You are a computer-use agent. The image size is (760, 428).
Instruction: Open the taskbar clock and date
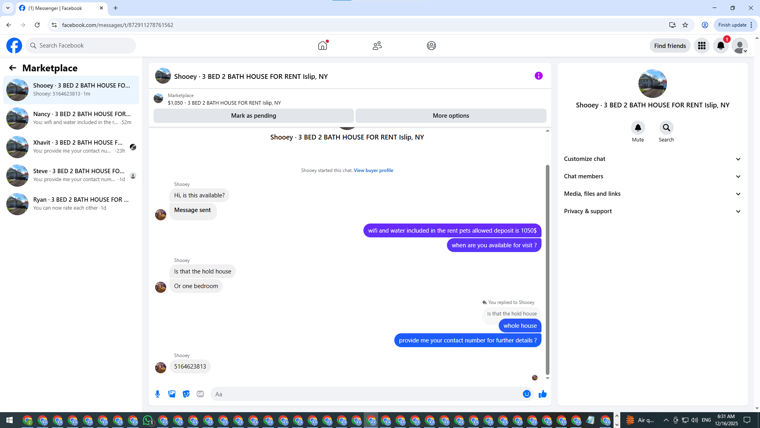tap(726, 420)
